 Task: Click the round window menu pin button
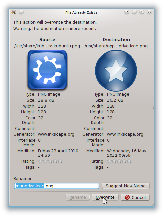[x=21, y=12]
